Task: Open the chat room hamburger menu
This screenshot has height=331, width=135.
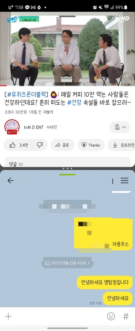Action: pyautogui.click(x=125, y=180)
